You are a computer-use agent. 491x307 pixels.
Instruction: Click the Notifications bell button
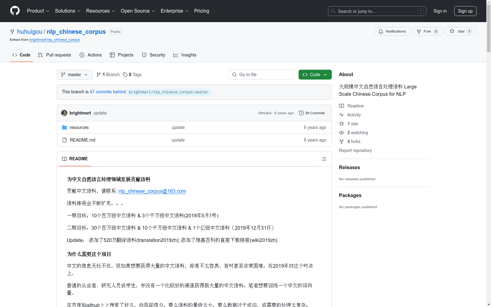click(392, 31)
